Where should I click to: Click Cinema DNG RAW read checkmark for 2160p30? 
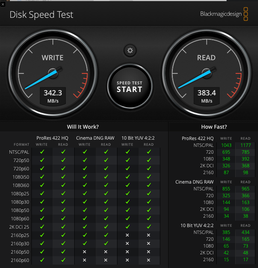pos(106,243)
